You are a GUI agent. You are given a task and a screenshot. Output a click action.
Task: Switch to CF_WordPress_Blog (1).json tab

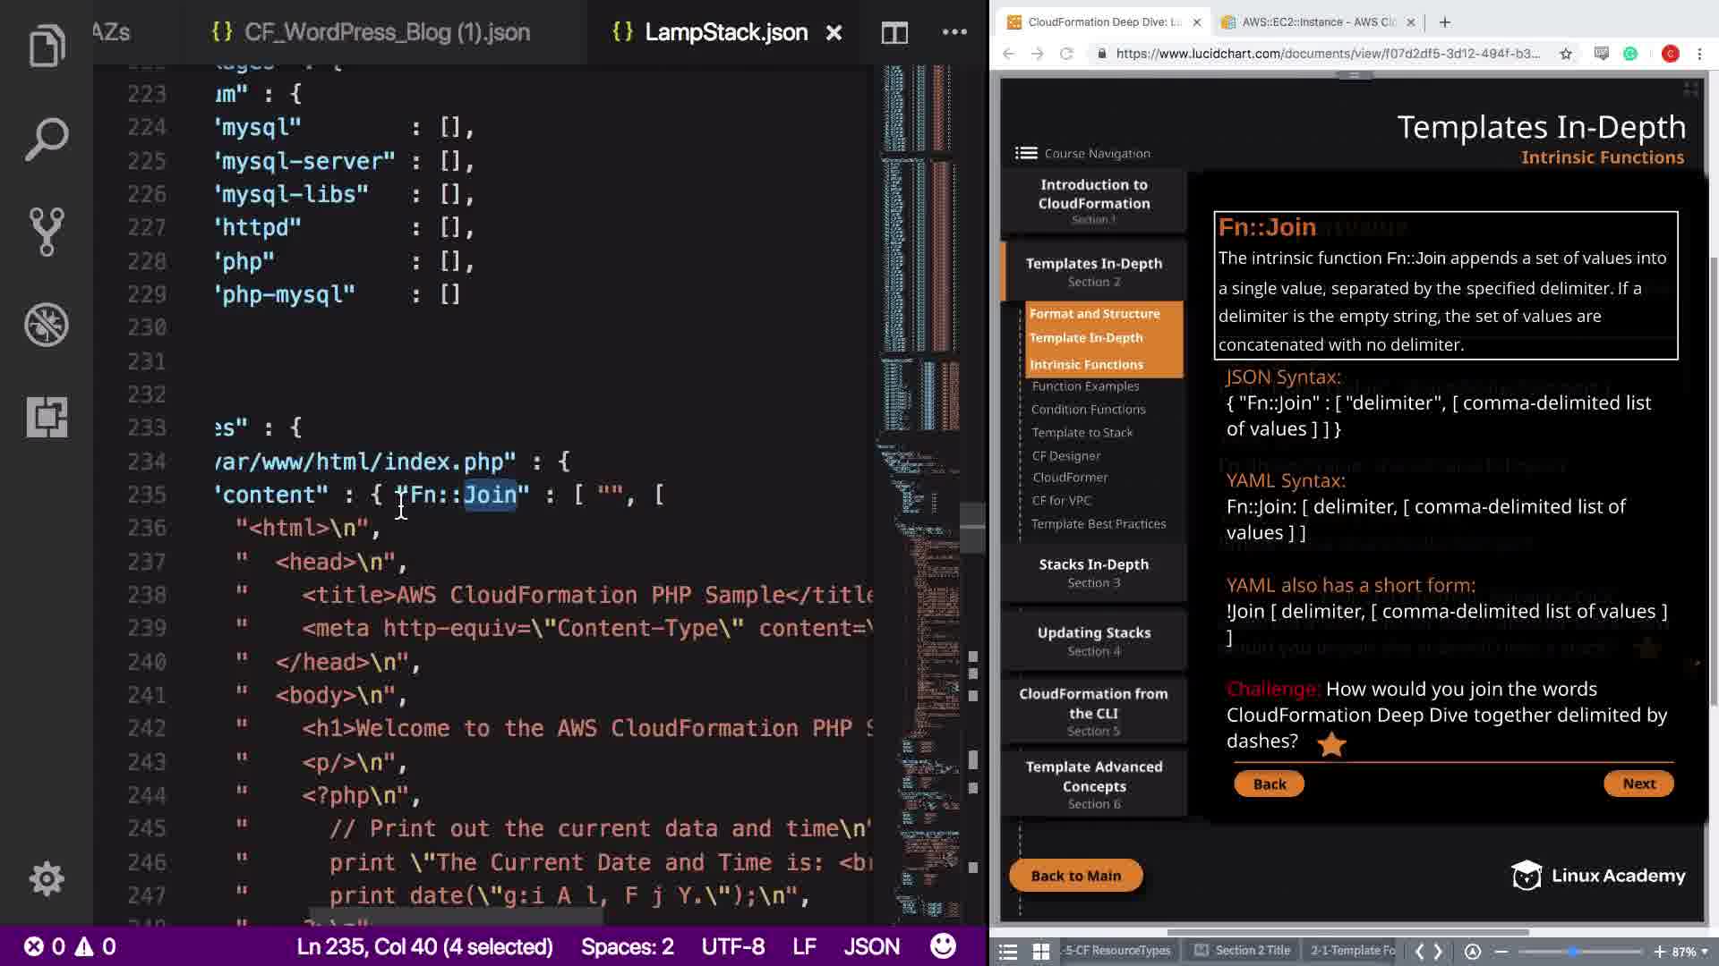pyautogui.click(x=371, y=33)
